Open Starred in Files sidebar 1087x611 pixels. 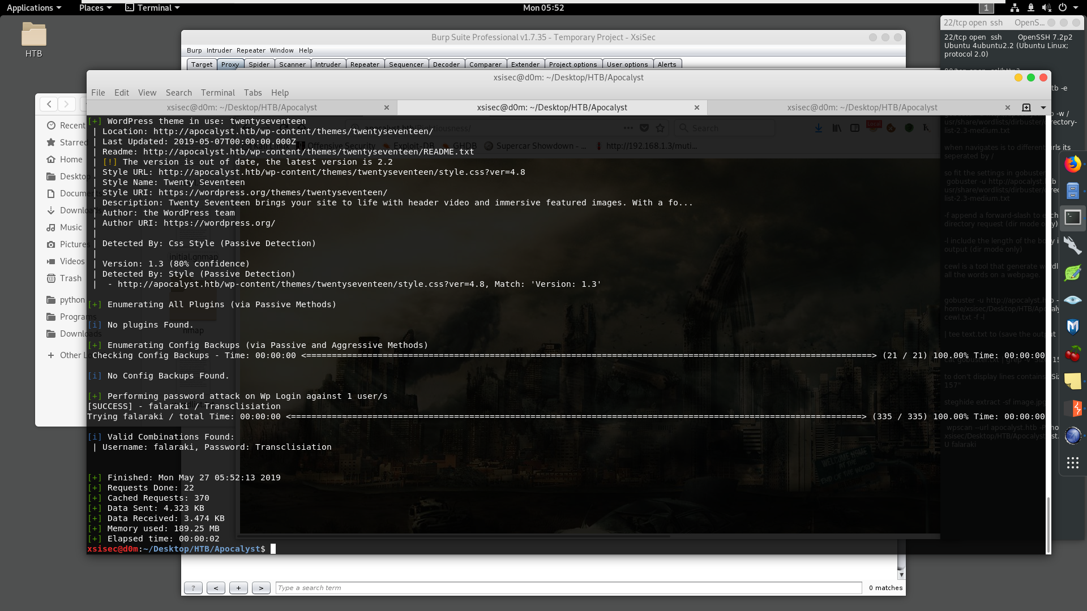coord(67,143)
